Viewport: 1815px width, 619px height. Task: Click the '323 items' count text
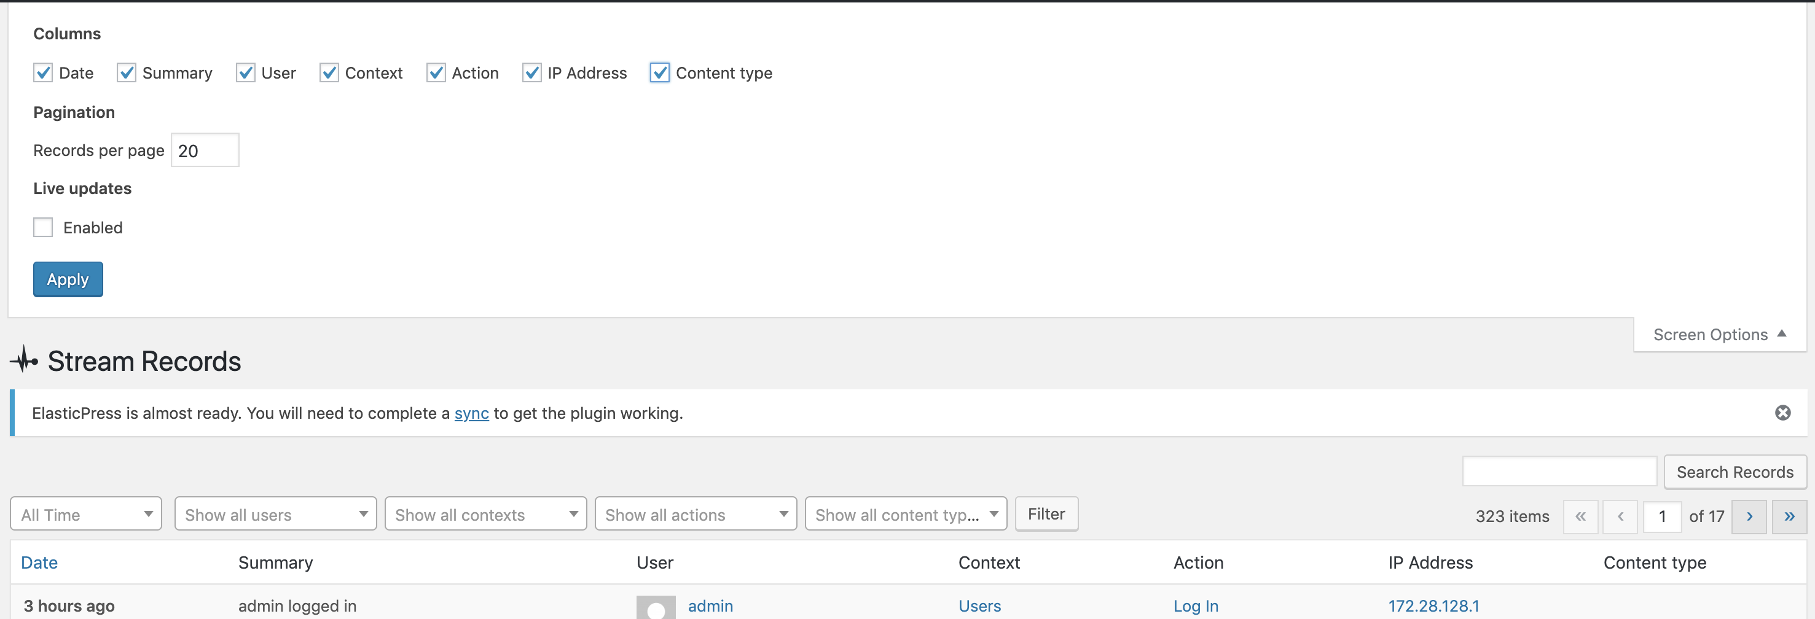tap(1512, 516)
